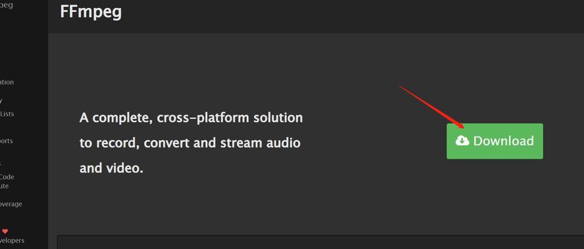This screenshot has width=584, height=249.
Task: Click the 'to record, convert and stream audio' line
Action: tap(190, 143)
